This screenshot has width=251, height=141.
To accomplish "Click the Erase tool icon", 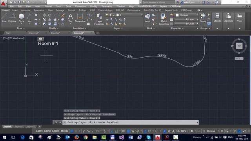I will tap(63, 15).
